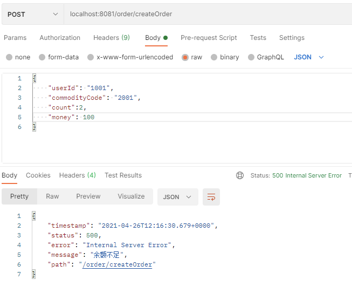Click the "commodityCode": "2001" line
352x293 pixels.
click(94, 98)
